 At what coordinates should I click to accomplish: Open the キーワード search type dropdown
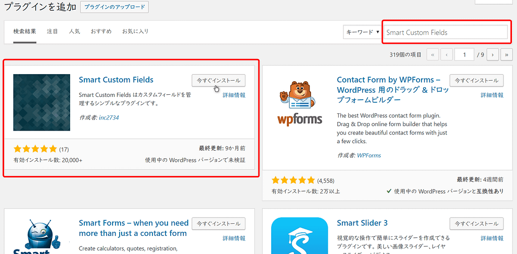363,32
